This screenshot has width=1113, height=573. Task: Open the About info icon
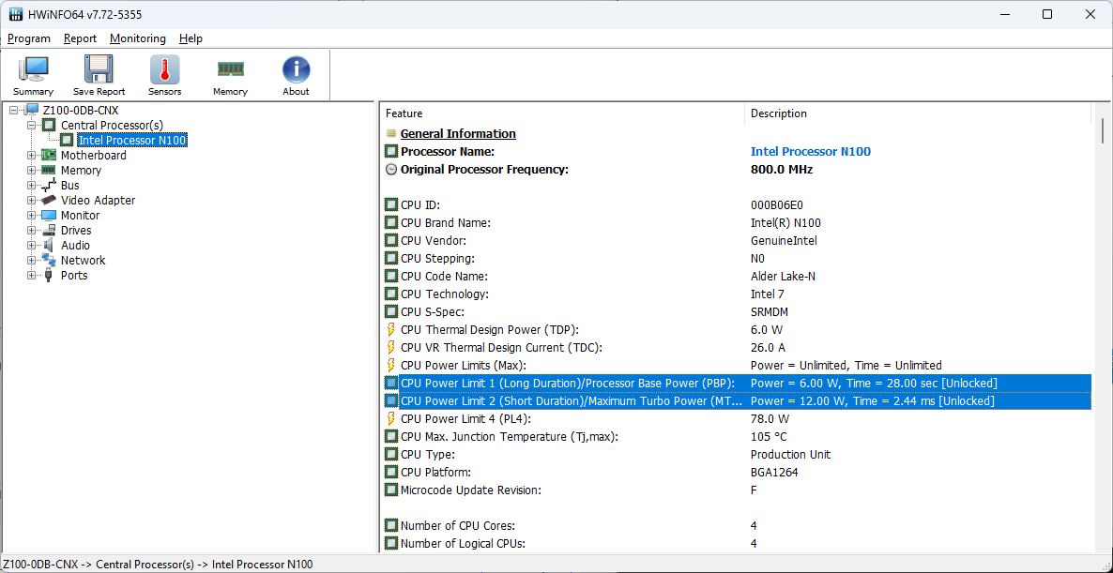(296, 69)
